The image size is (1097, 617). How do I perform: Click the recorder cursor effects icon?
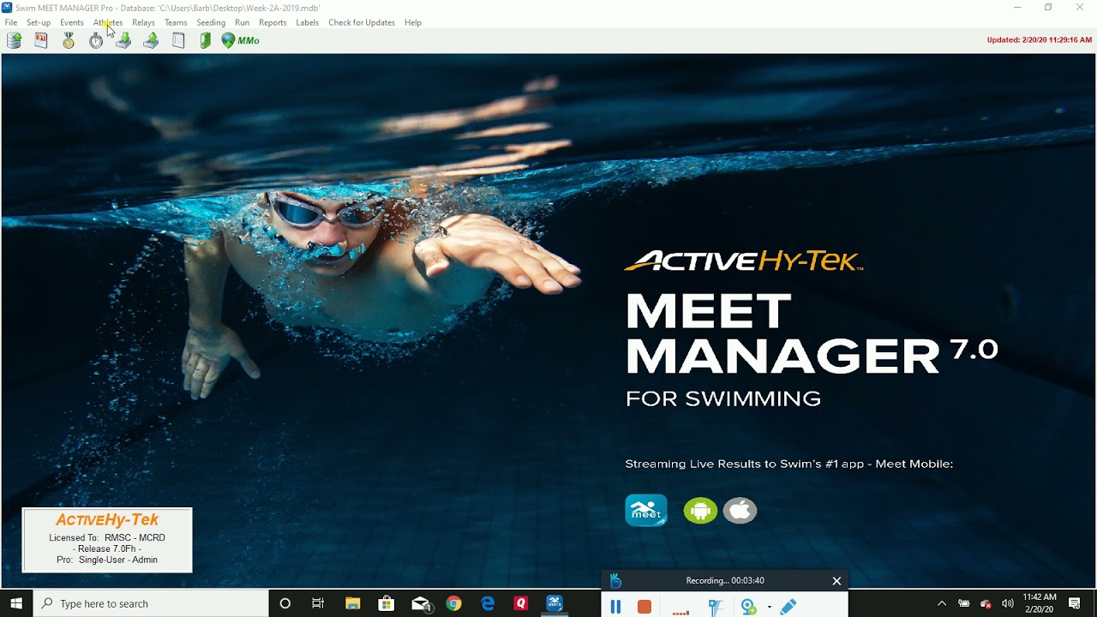pyautogui.click(x=716, y=607)
